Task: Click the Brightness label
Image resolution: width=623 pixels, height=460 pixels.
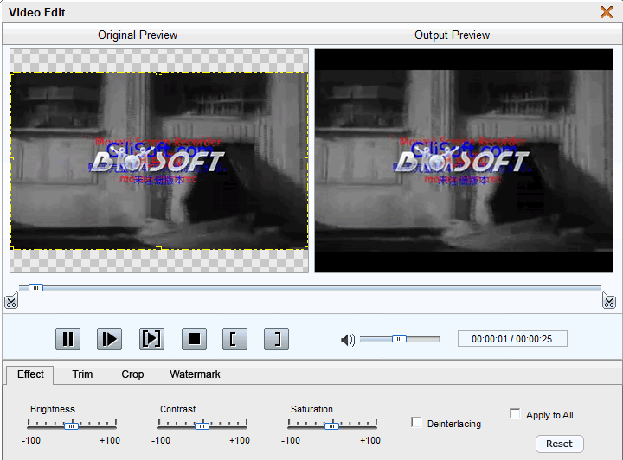Action: point(53,409)
